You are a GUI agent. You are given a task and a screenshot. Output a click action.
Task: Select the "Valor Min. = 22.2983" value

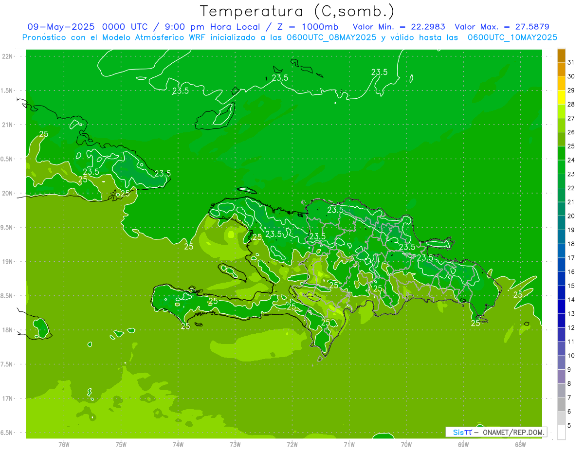pyautogui.click(x=399, y=27)
